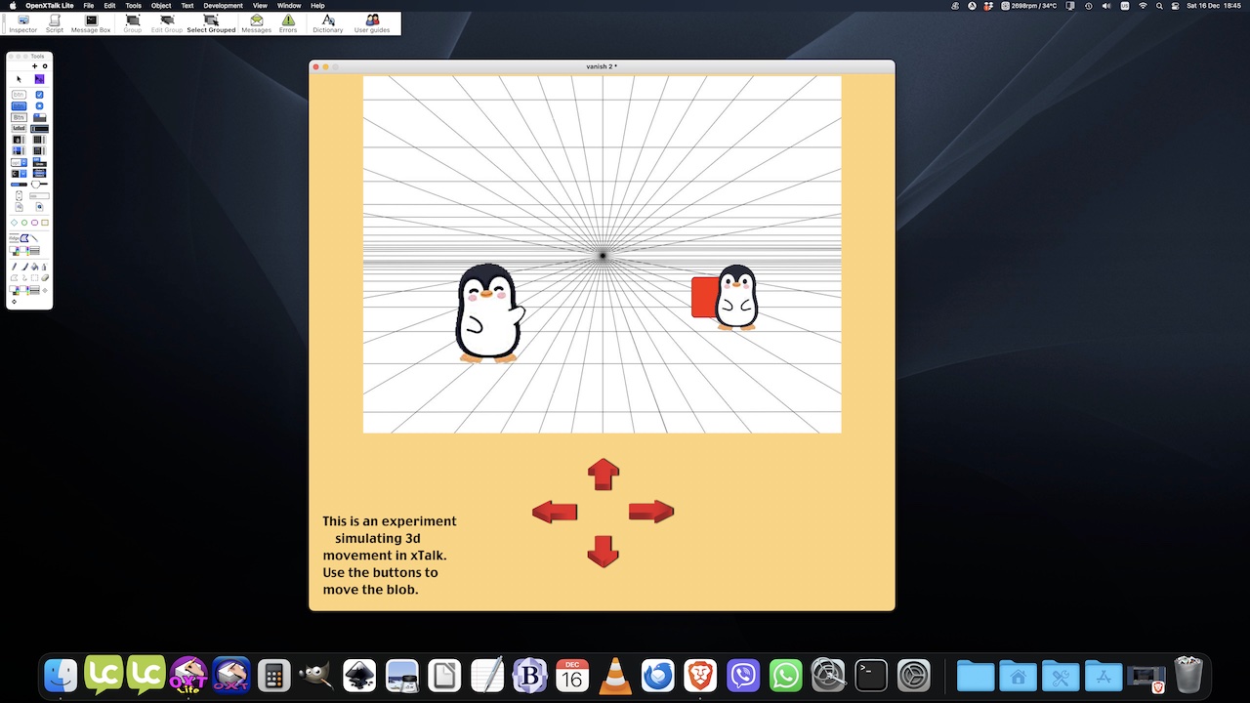Open the Window menu
Screen dimensions: 1250x703
click(x=289, y=6)
